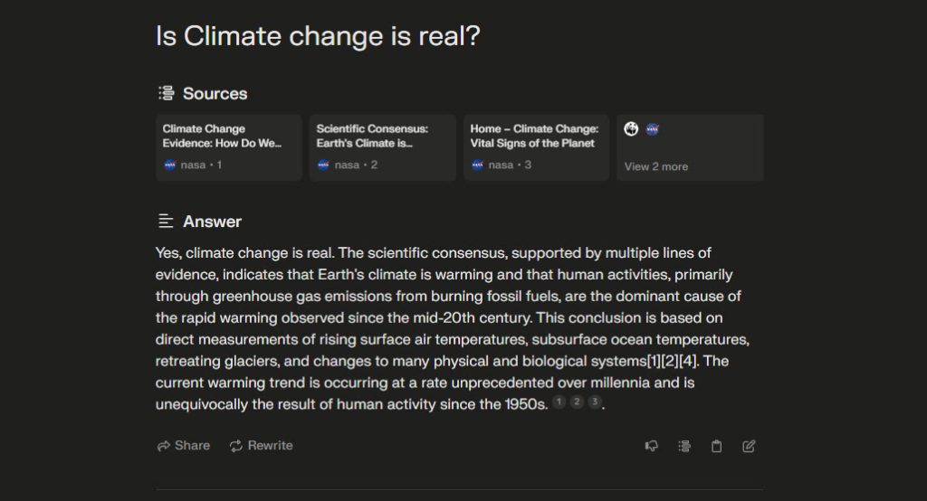Viewport: 927px width, 501px height.
Task: Expand sources with View 2 more
Action: tap(656, 166)
